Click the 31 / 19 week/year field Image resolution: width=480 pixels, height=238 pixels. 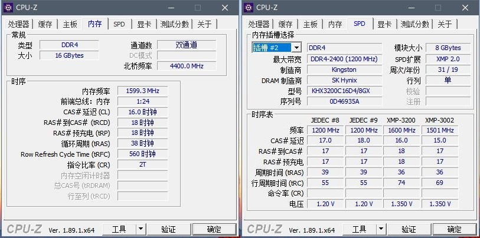coord(448,70)
